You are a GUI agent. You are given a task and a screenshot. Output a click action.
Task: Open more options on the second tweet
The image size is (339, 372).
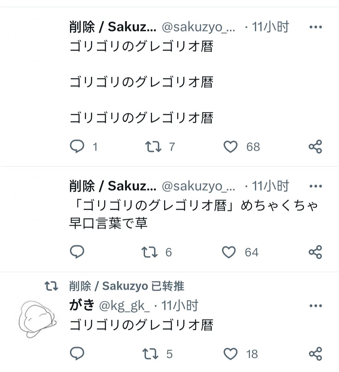pos(315,186)
